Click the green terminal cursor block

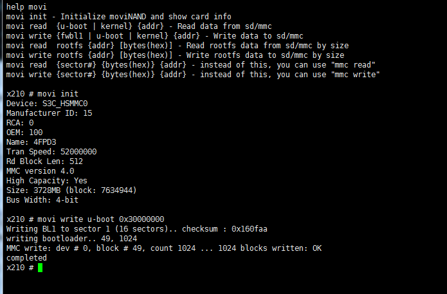40,267
